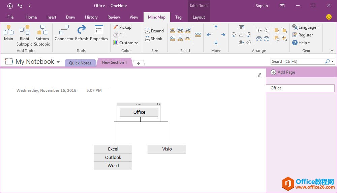This screenshot has height=193, width=337.
Task: Switch to the Home tab
Action: tap(31, 17)
